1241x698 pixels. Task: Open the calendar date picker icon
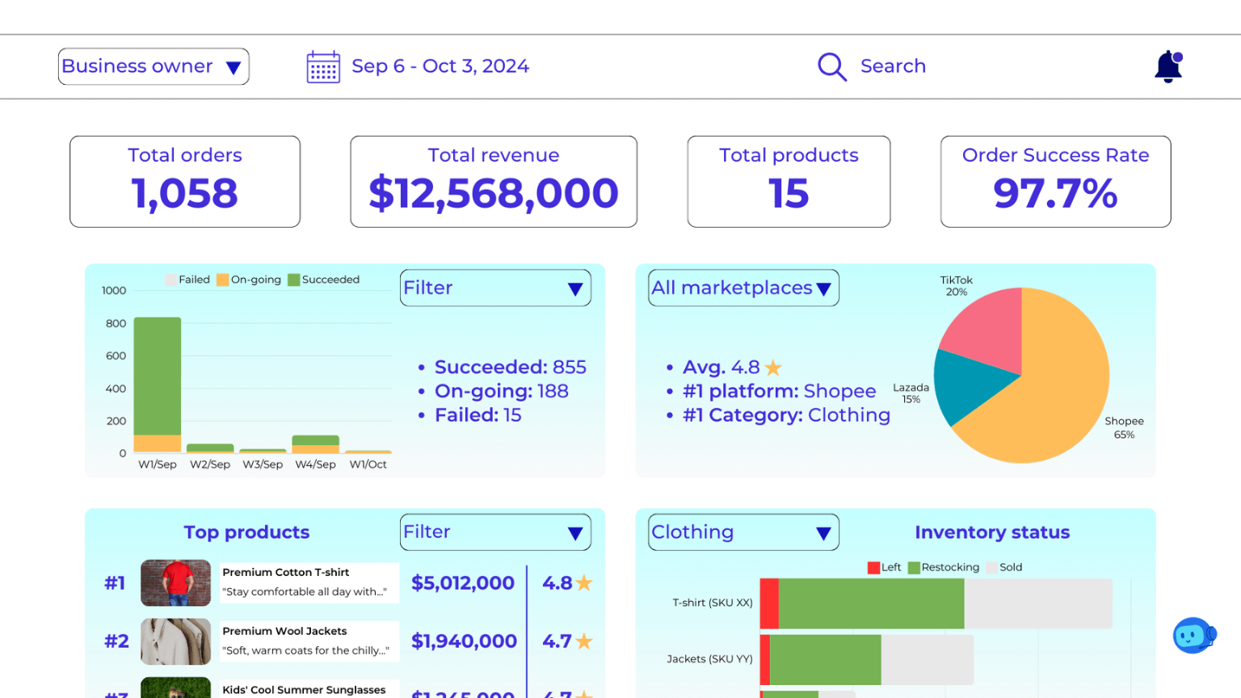click(x=323, y=67)
